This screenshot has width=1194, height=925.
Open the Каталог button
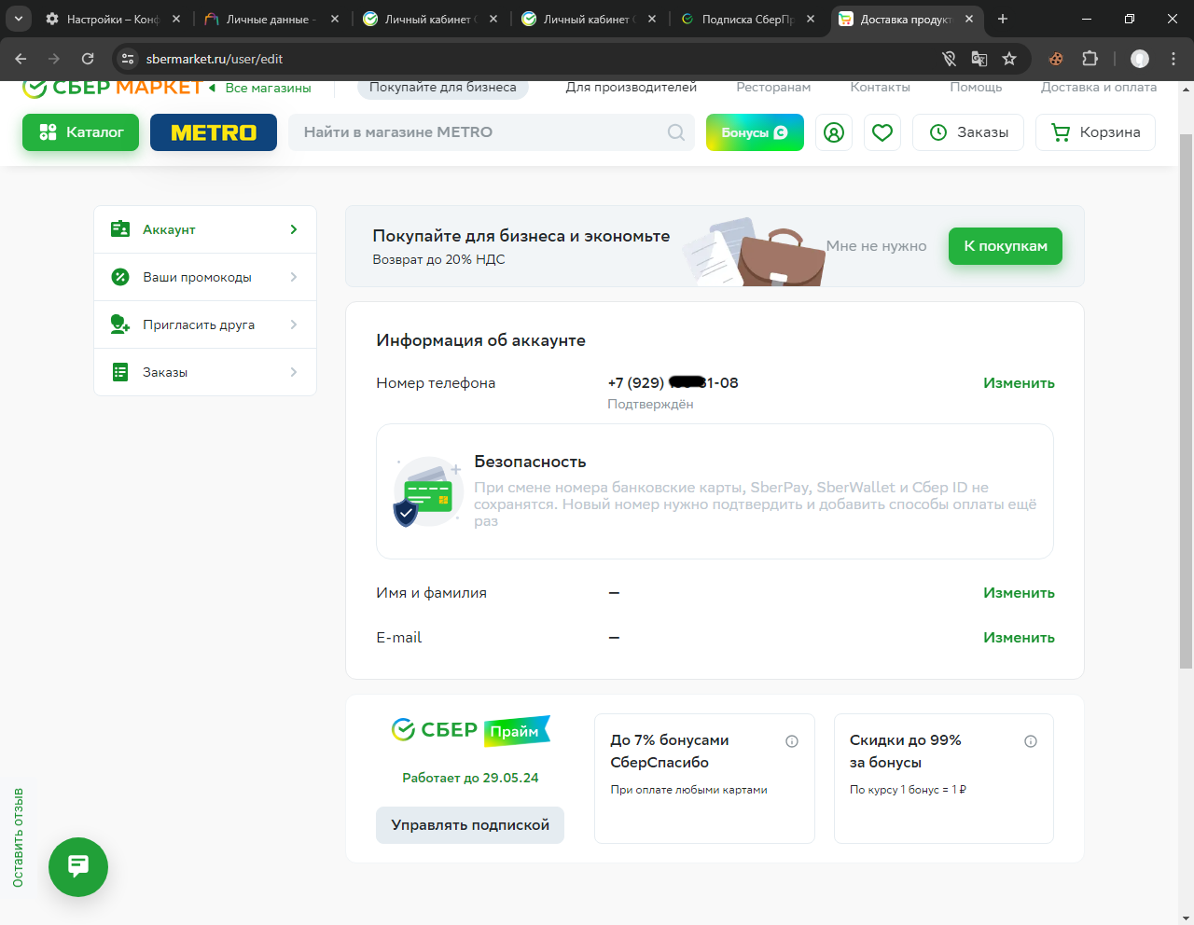(x=80, y=132)
